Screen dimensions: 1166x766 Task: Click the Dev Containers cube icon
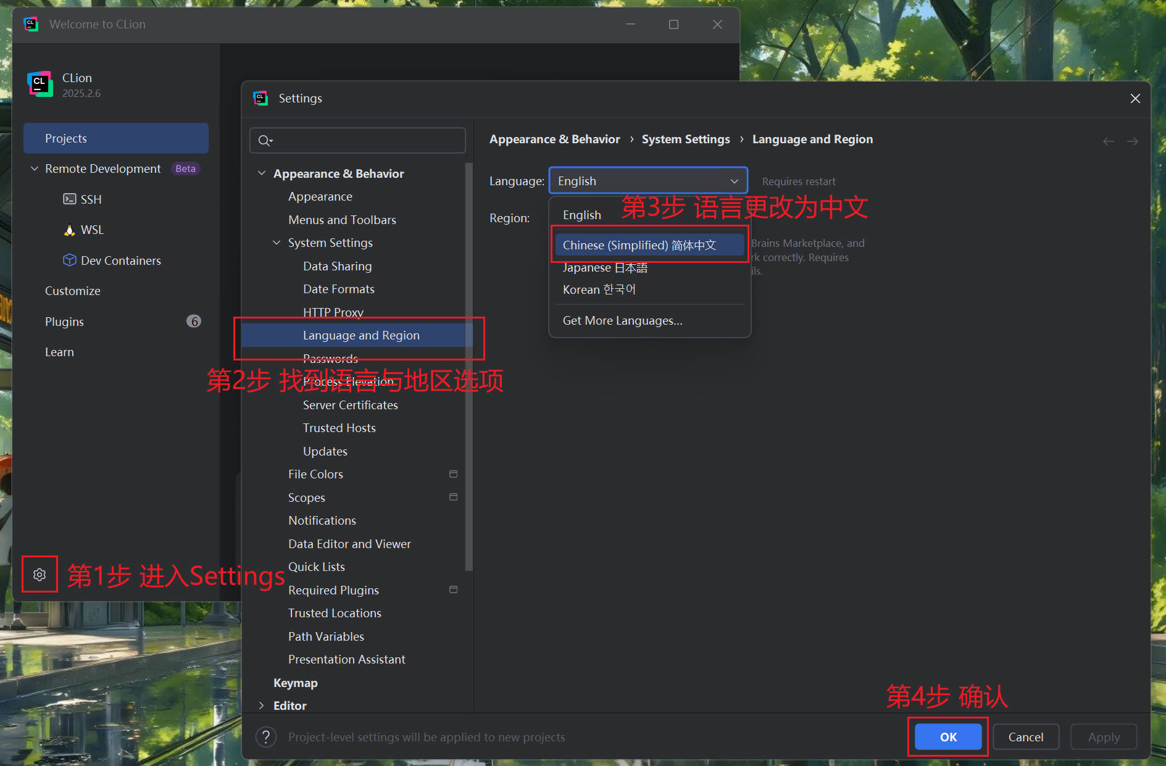(x=70, y=260)
